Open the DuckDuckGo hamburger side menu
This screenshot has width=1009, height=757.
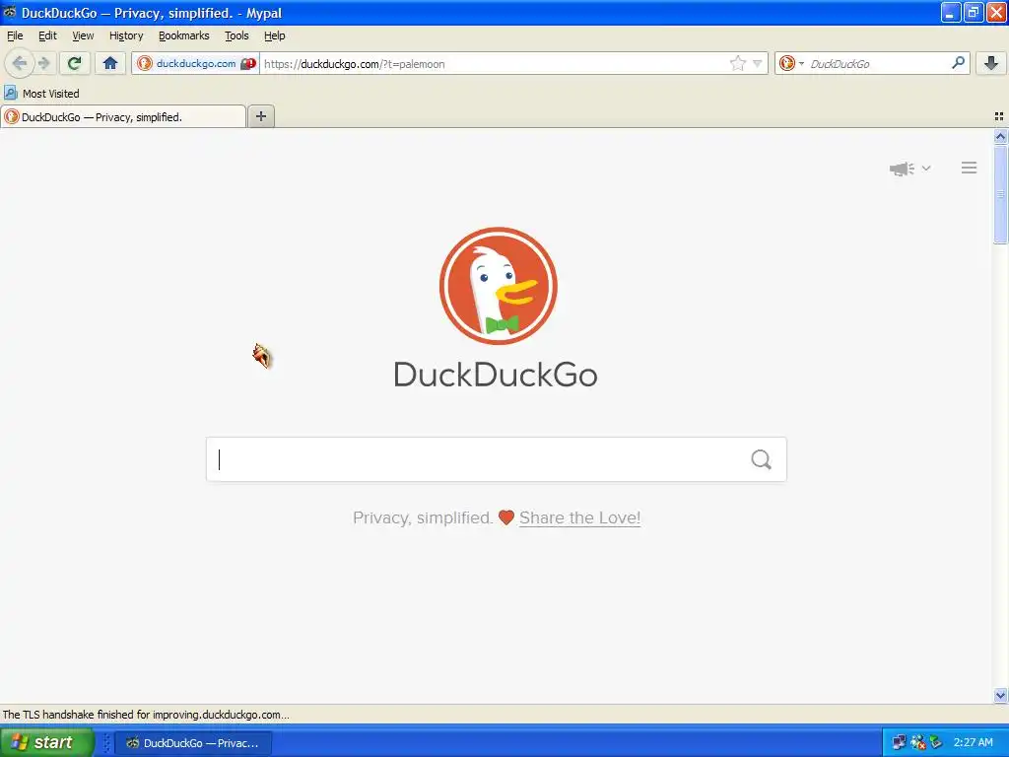[970, 168]
